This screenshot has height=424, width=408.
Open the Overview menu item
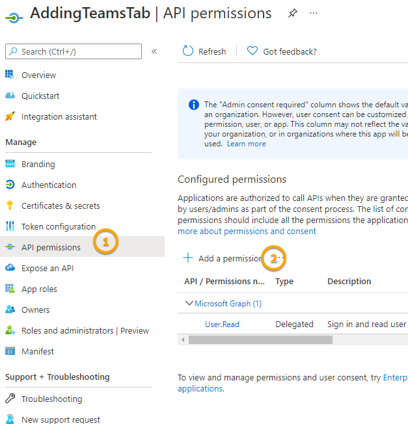coord(38,75)
